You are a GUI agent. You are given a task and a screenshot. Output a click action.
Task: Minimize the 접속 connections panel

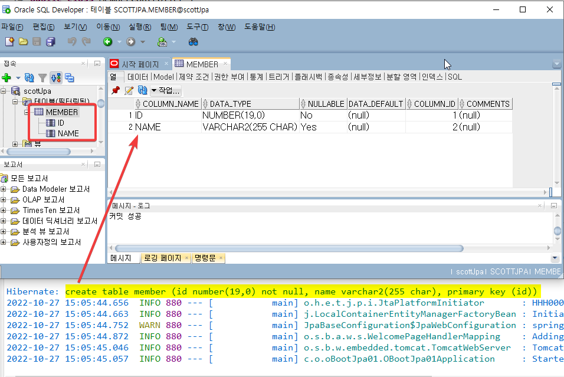click(97, 64)
